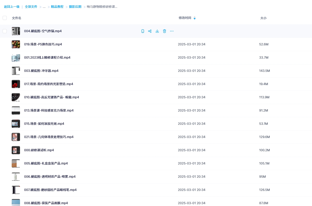
Task: Click the sort arrow beside 修改时间
Action: (195, 18)
